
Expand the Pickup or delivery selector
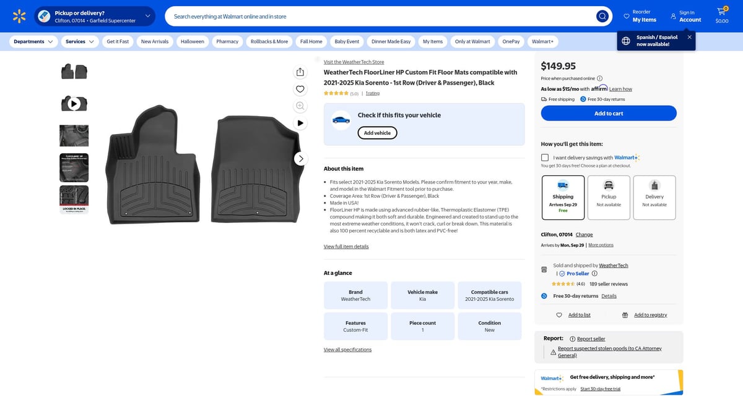click(x=95, y=16)
